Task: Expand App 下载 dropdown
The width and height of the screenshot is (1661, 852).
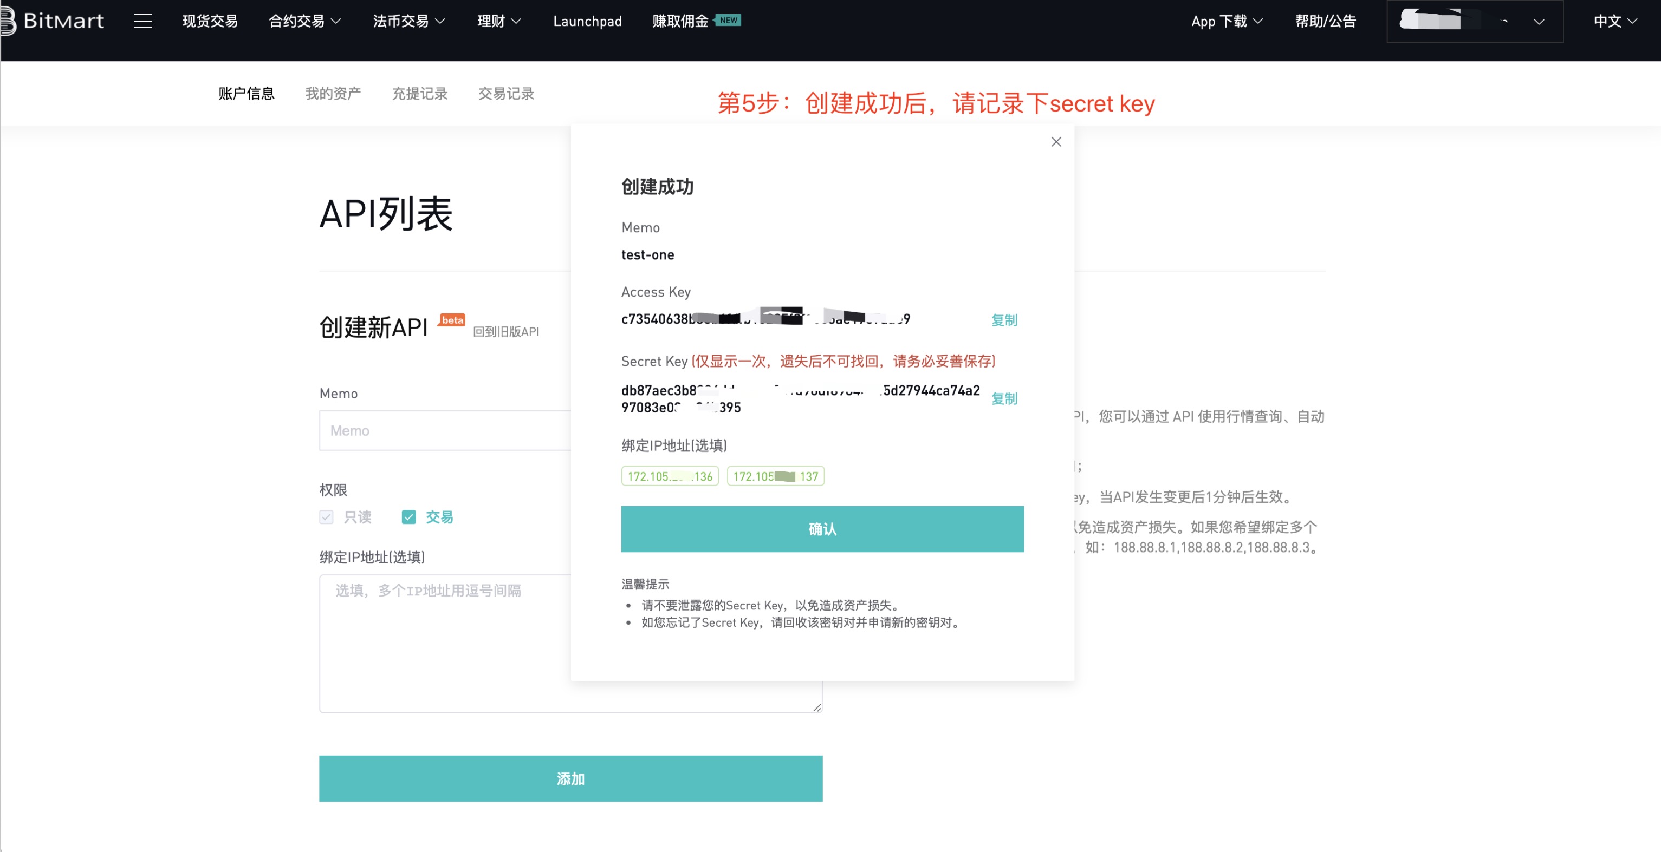Action: 1227,21
